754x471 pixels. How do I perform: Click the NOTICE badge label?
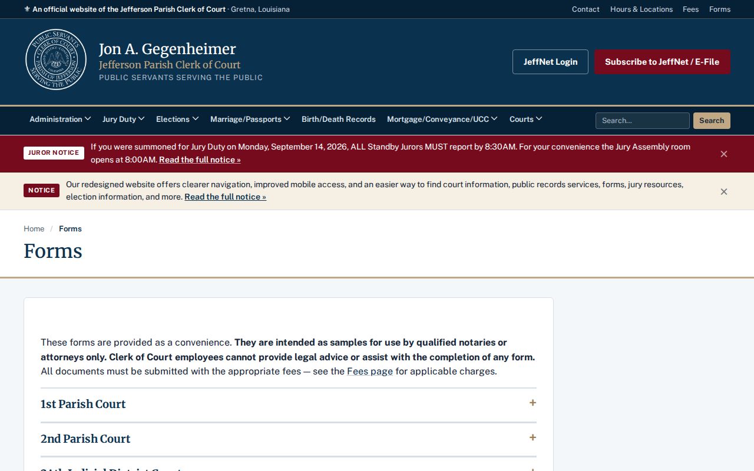coord(41,190)
